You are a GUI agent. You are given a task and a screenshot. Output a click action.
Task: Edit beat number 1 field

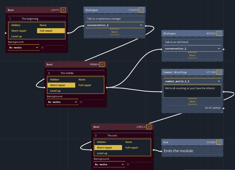14,18
